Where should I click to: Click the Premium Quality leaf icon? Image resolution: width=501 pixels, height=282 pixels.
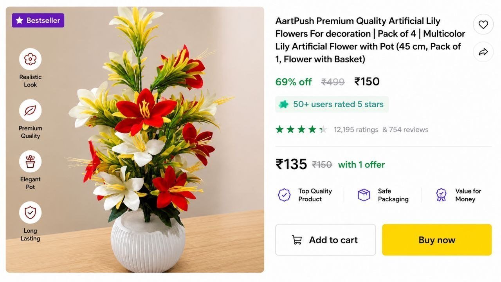pos(30,110)
